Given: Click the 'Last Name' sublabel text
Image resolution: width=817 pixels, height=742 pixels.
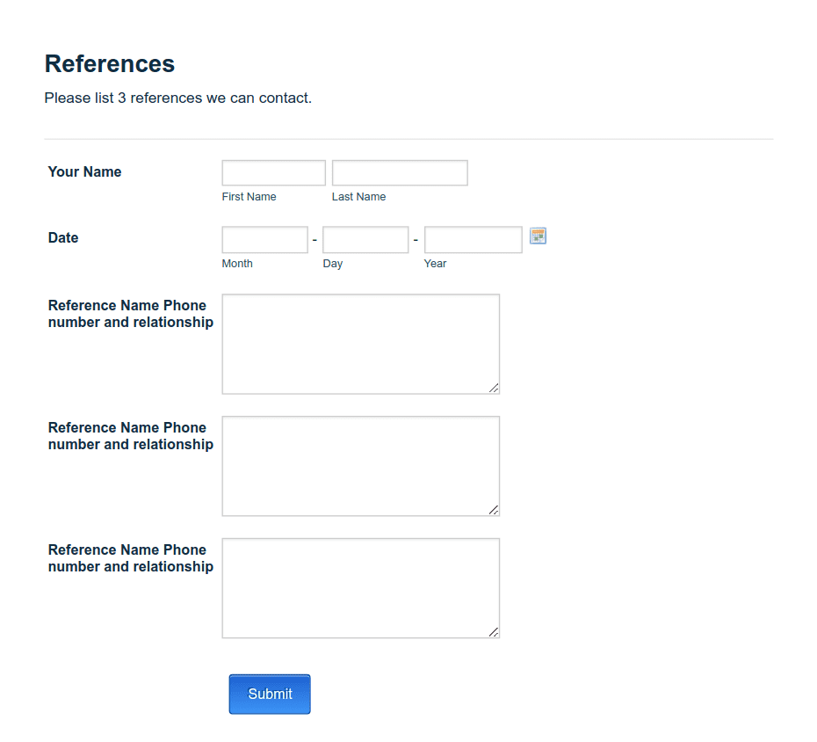Looking at the screenshot, I should 358,196.
